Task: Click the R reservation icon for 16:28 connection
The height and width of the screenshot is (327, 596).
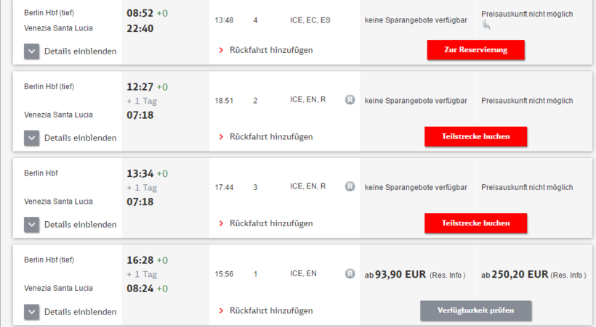Action: pos(350,273)
